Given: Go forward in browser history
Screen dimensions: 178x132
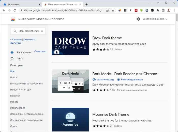Looking at the screenshot, I should [x=9, y=10].
